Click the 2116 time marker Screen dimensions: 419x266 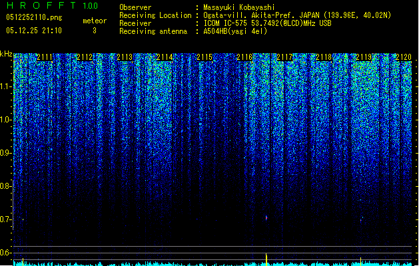pos(244,57)
